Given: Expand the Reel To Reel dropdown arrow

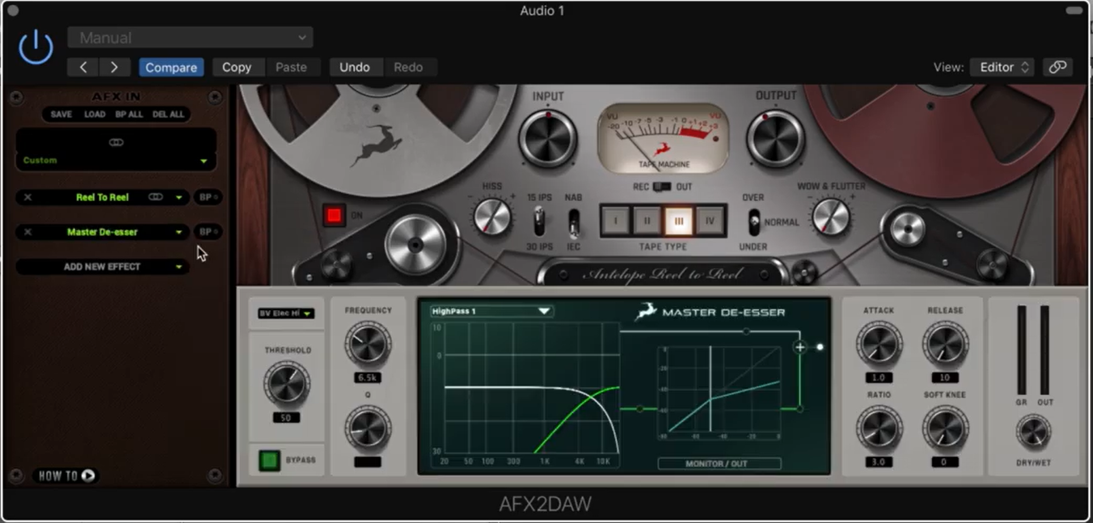Looking at the screenshot, I should click(179, 198).
